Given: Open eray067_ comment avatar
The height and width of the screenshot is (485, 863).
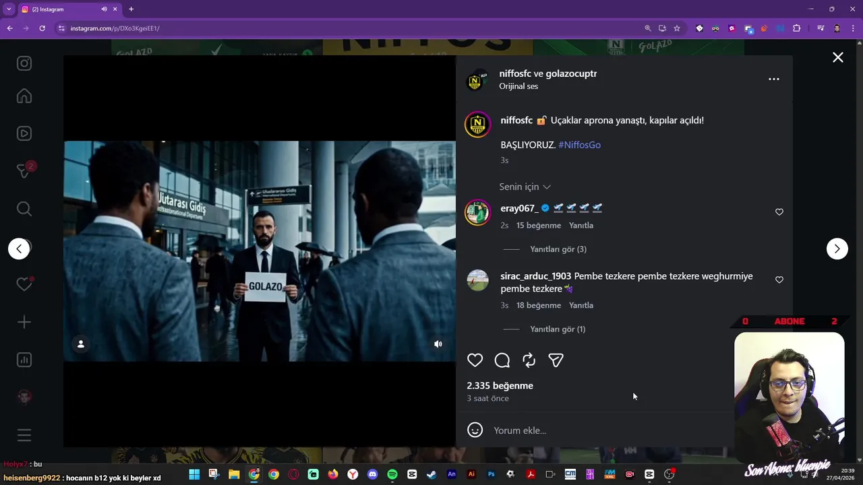Looking at the screenshot, I should pos(478,213).
